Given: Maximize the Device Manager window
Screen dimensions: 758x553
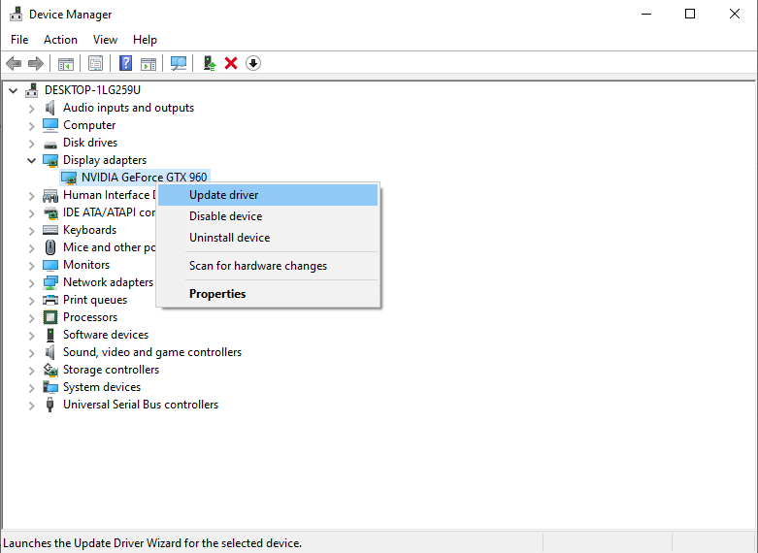Looking at the screenshot, I should coord(690,14).
